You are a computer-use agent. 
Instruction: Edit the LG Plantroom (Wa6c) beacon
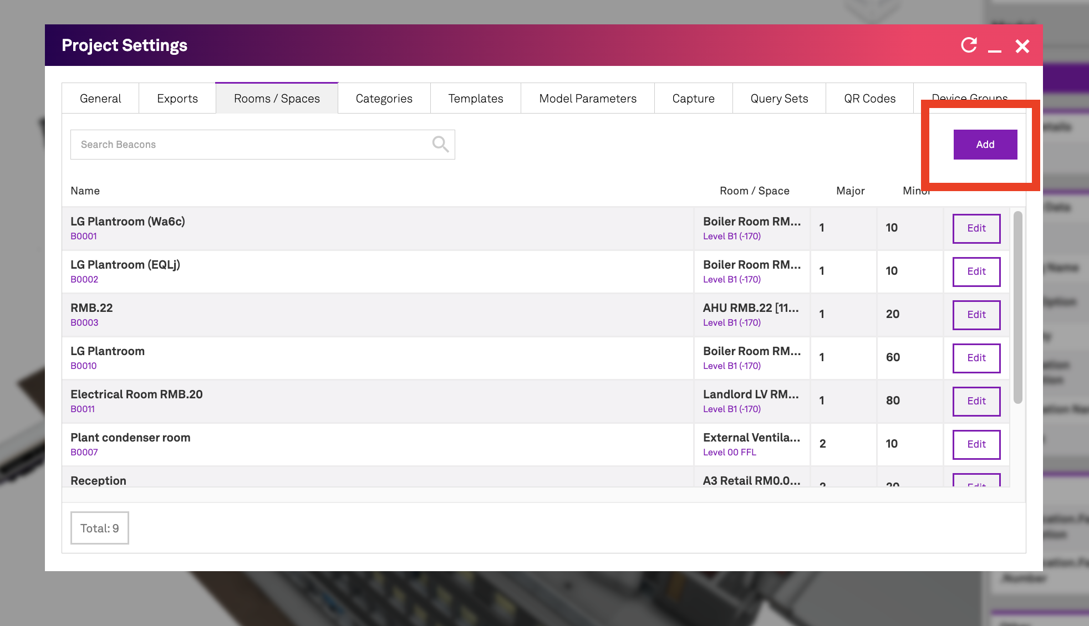pos(976,228)
